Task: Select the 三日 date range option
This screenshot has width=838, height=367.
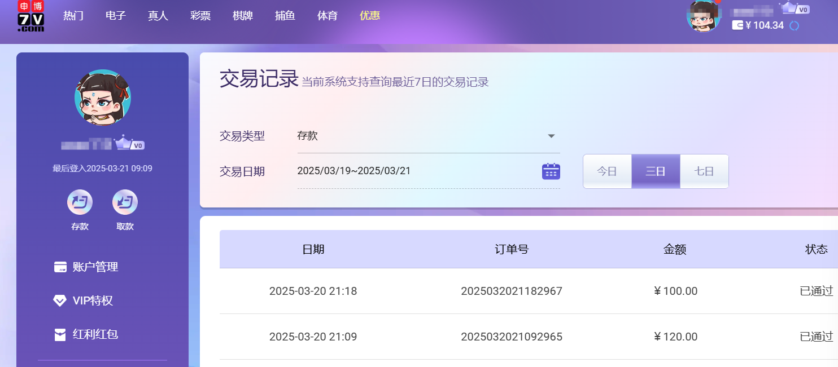Action: (x=656, y=171)
